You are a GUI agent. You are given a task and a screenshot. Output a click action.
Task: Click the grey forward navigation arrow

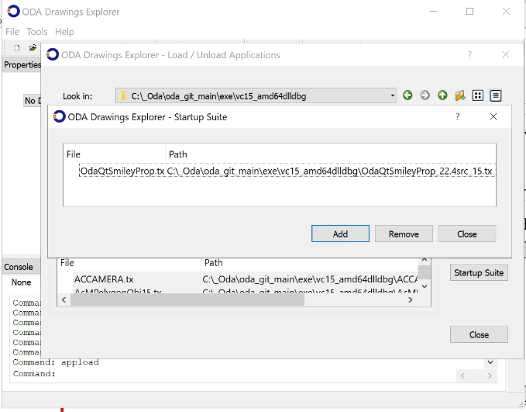point(425,95)
